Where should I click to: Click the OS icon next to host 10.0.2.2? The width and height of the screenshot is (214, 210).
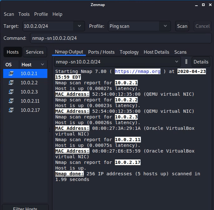pos(11,83)
